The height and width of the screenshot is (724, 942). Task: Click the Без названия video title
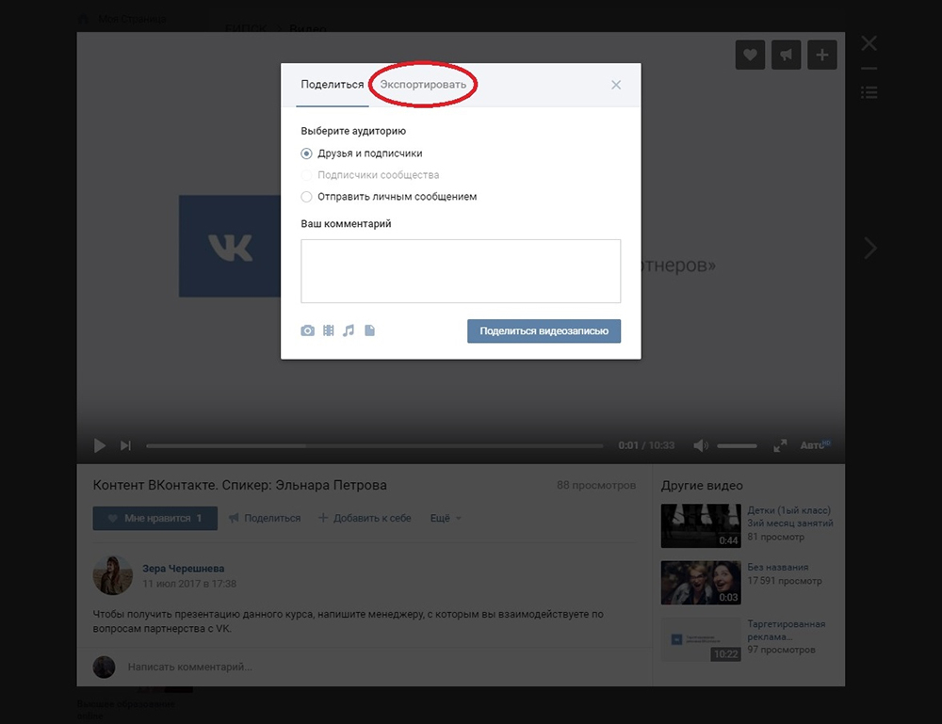777,568
